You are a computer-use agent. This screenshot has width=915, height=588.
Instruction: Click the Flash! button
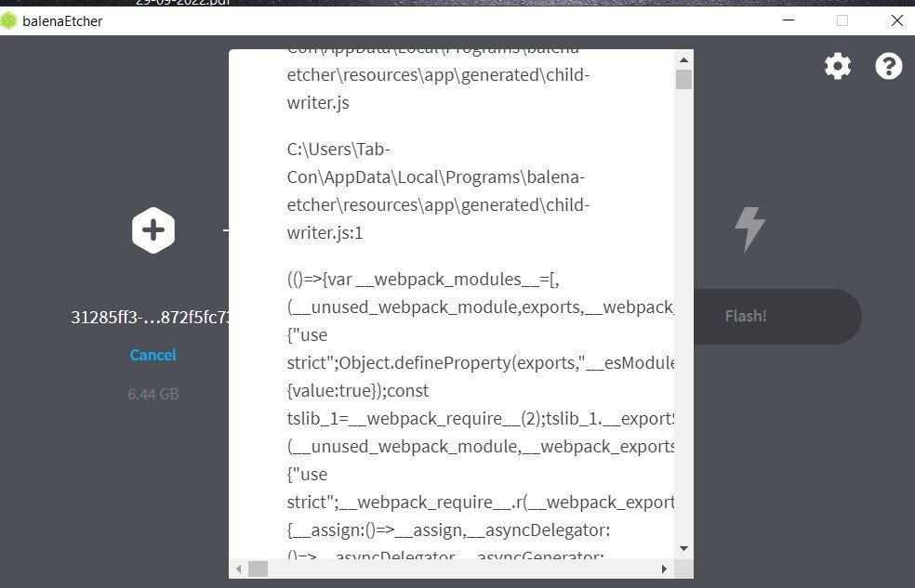coord(745,316)
